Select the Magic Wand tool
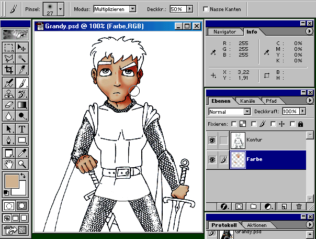 [22, 59]
